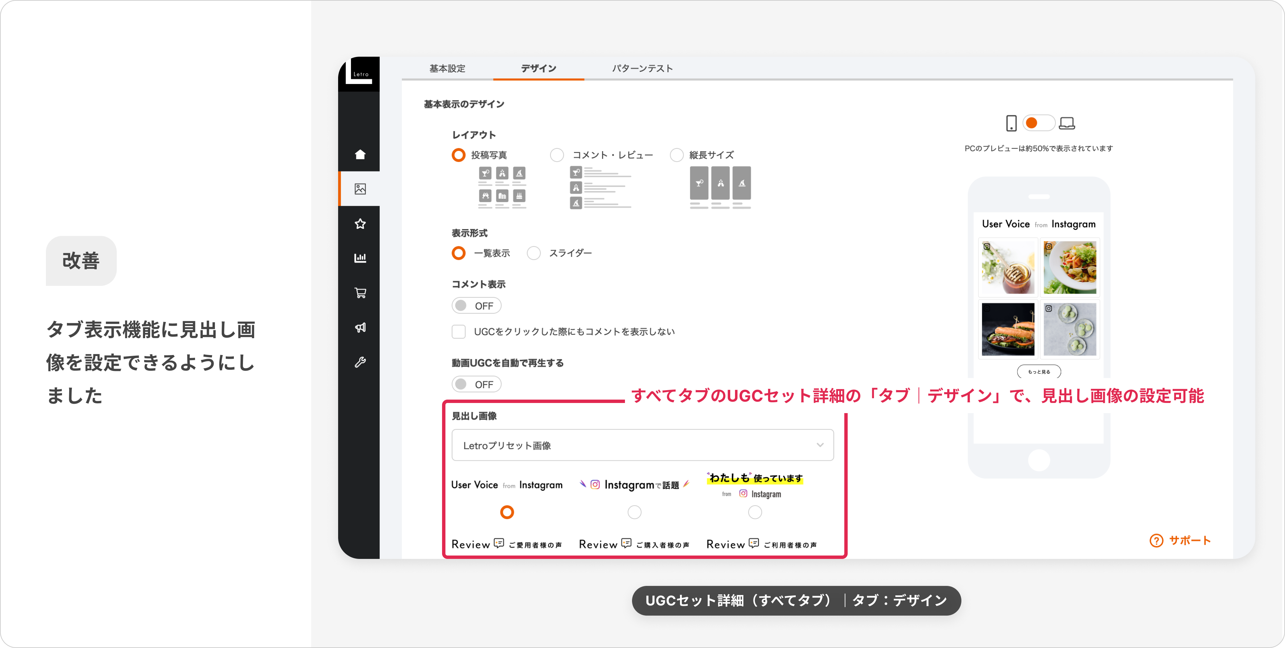Click the megaphone sidebar icon
The height and width of the screenshot is (648, 1285).
pos(360,327)
